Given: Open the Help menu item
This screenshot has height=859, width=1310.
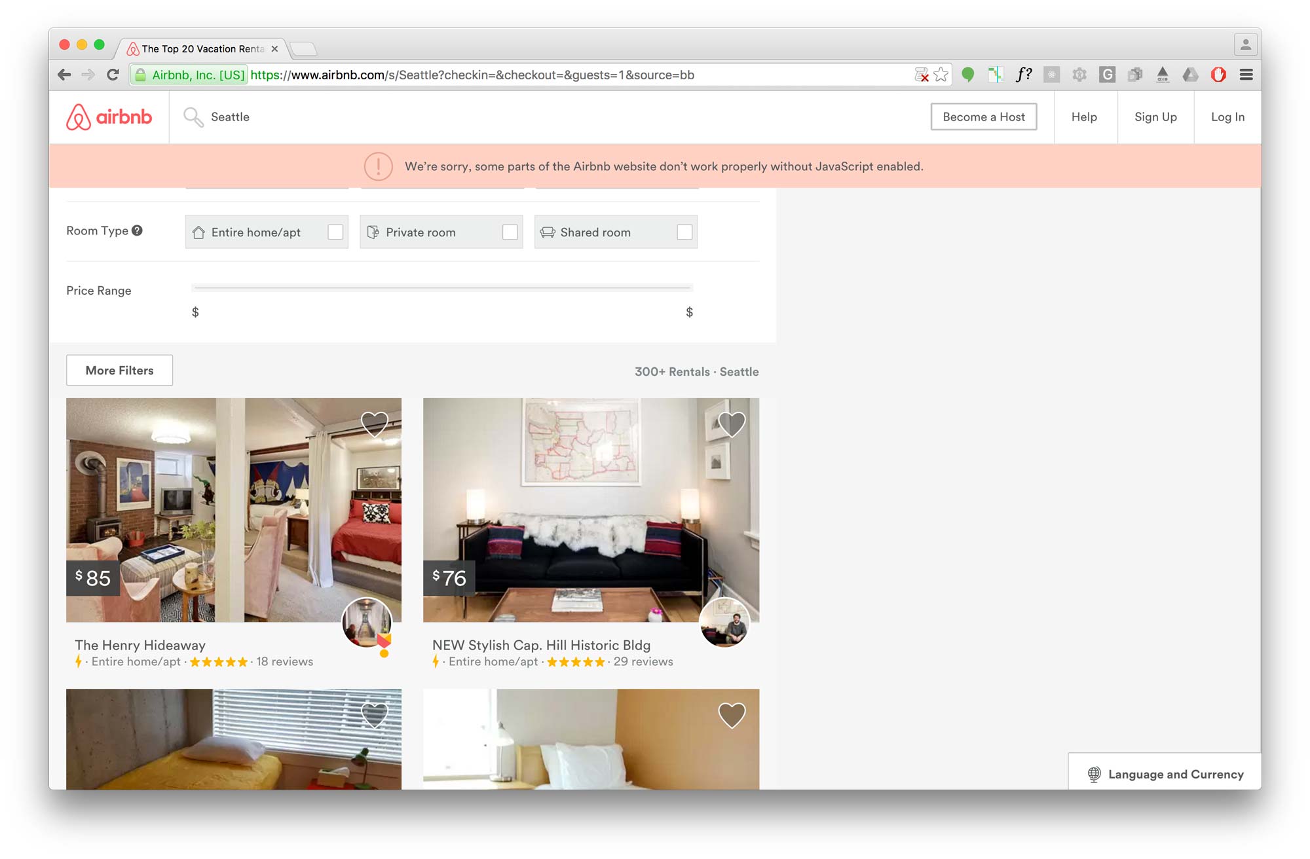Looking at the screenshot, I should [x=1085, y=117].
